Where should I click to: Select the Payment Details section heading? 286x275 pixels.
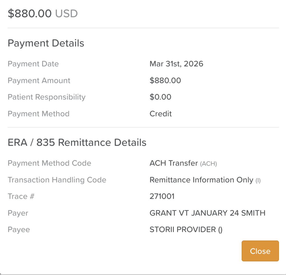46,43
